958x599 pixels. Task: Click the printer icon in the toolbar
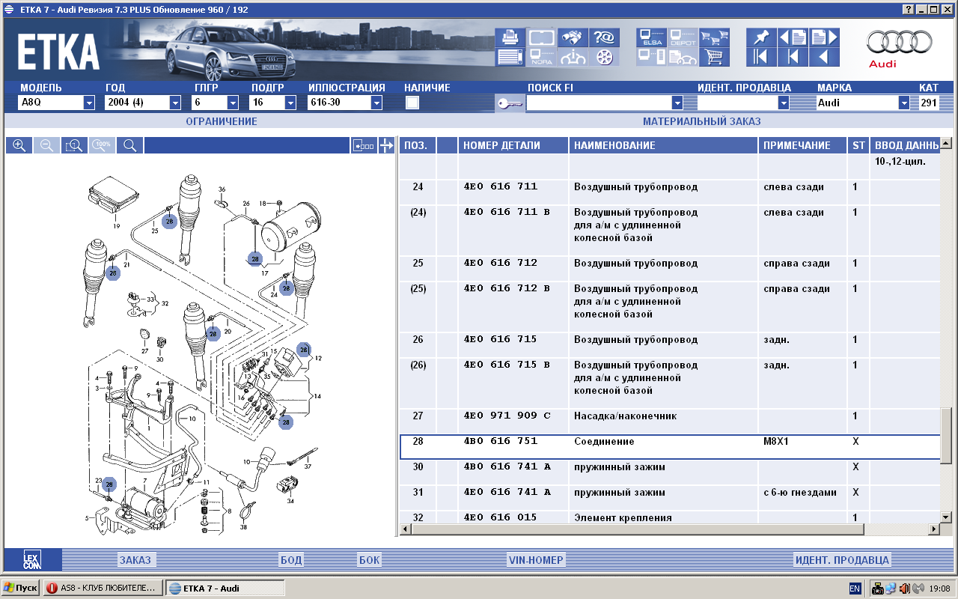coord(510,37)
